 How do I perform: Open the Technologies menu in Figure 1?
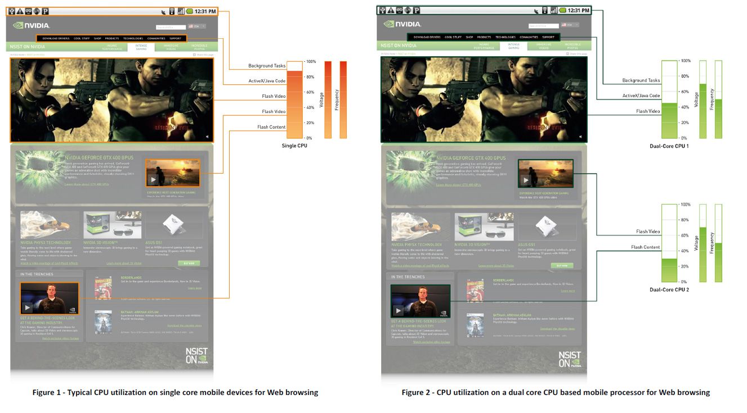[133, 38]
